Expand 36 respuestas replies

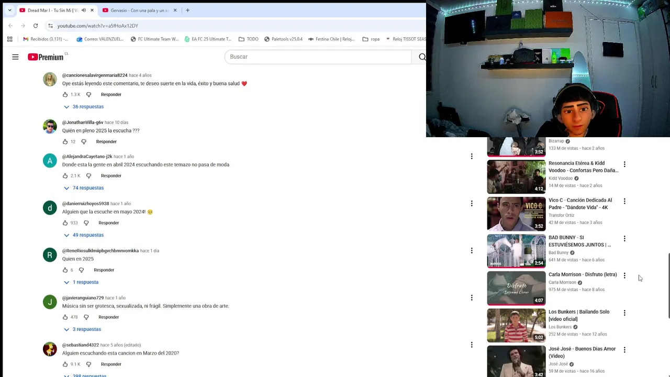[84, 107]
